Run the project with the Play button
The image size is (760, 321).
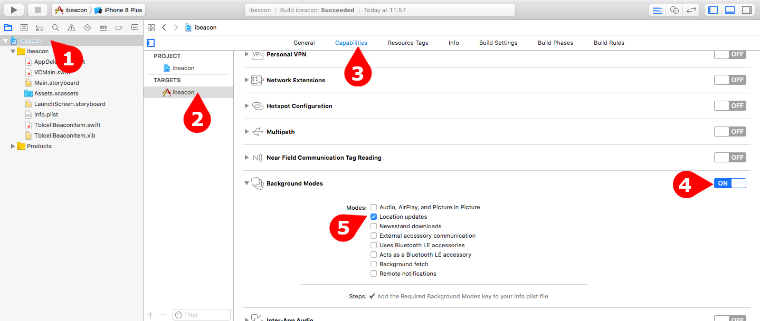(x=14, y=9)
